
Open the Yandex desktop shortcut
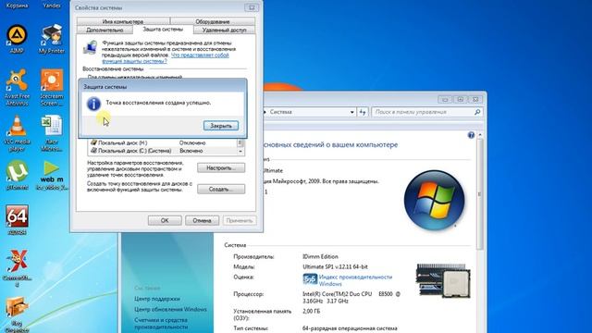click(52, 5)
